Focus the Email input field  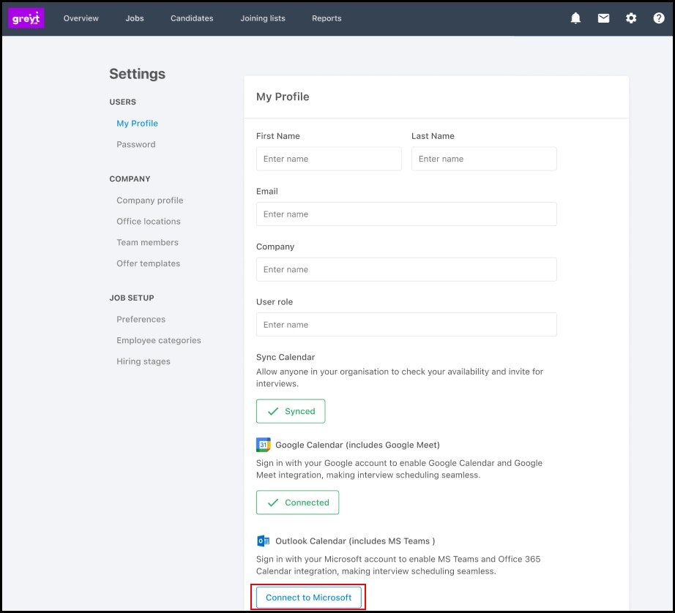coord(406,214)
